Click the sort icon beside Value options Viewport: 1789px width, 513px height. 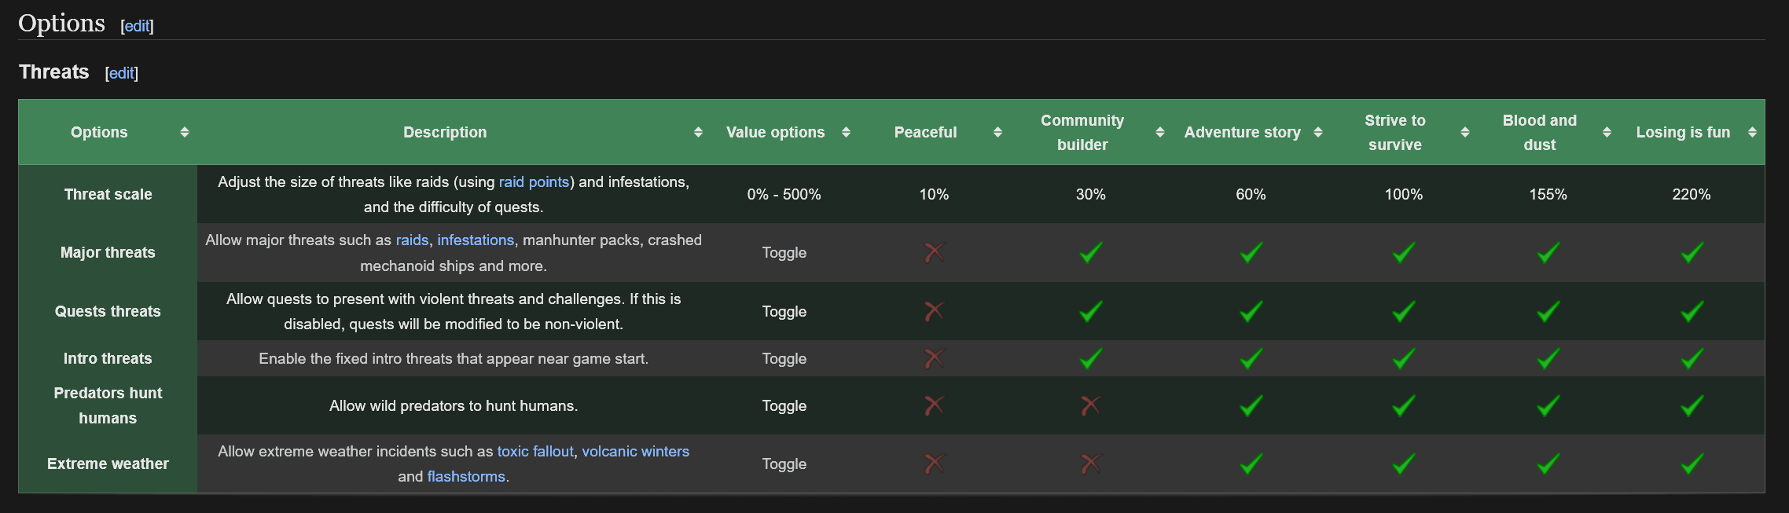(x=846, y=132)
